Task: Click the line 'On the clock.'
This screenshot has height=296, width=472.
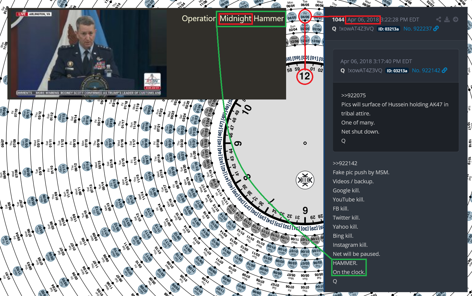Action: coord(349,272)
